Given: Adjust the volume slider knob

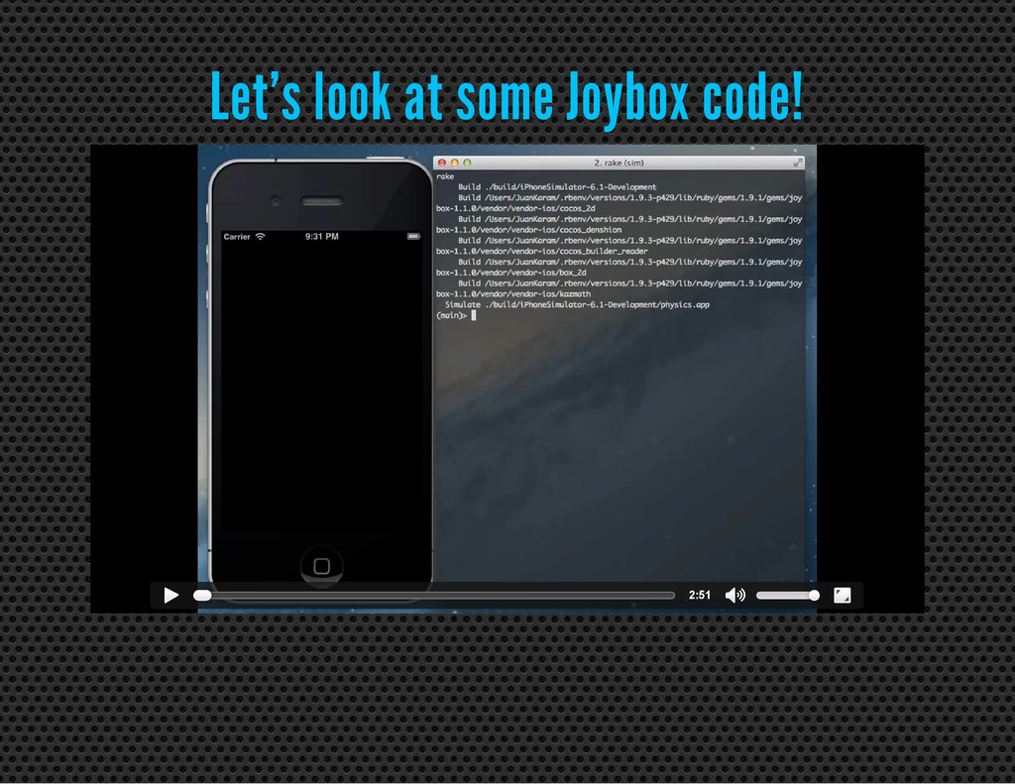Looking at the screenshot, I should [814, 595].
